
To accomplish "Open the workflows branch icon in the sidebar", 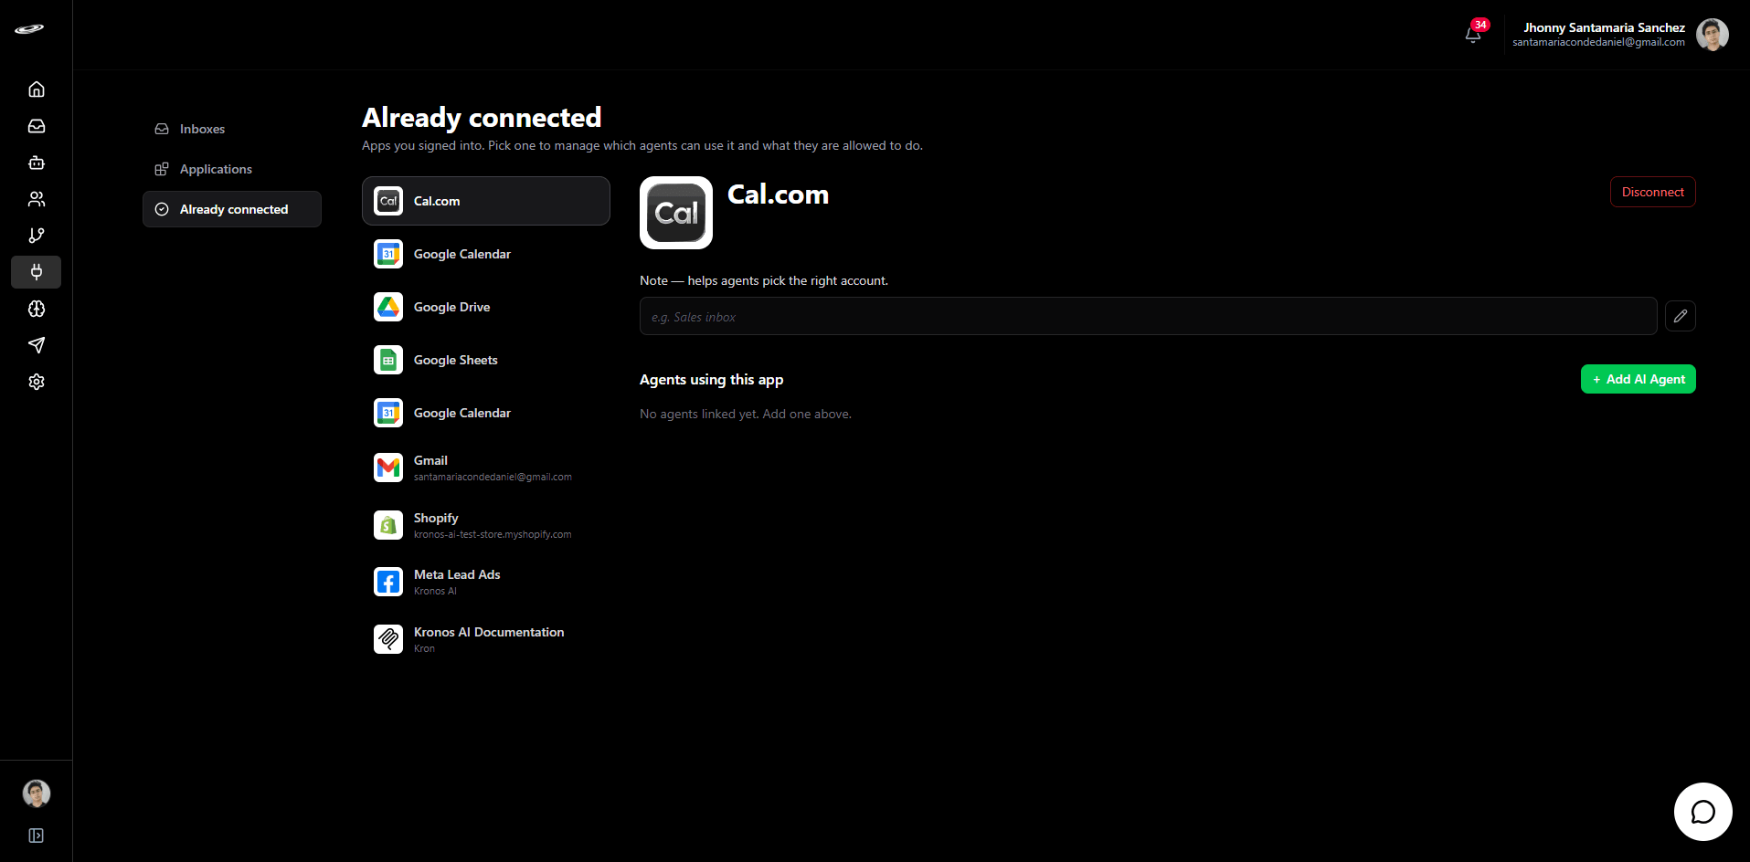I will point(37,236).
